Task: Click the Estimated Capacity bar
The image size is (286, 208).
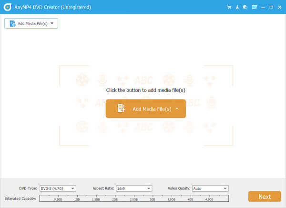Action: pos(134,198)
